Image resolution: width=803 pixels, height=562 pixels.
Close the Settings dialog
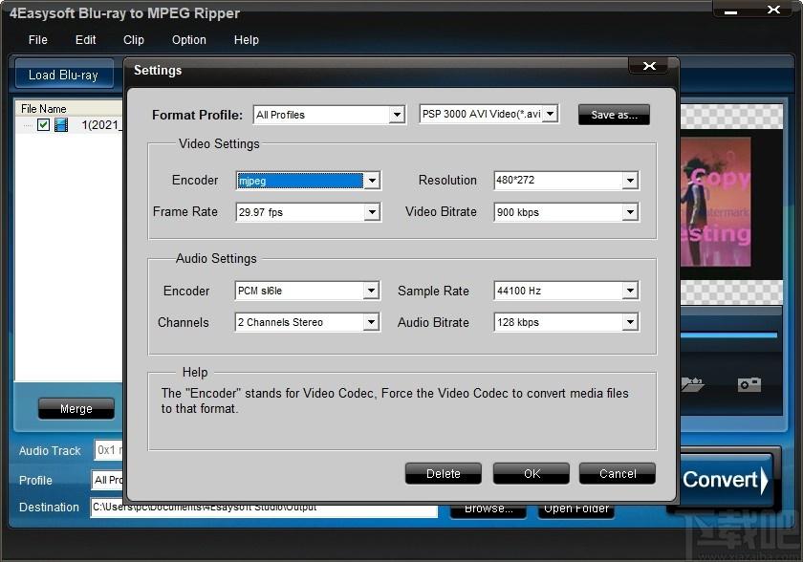tap(649, 66)
